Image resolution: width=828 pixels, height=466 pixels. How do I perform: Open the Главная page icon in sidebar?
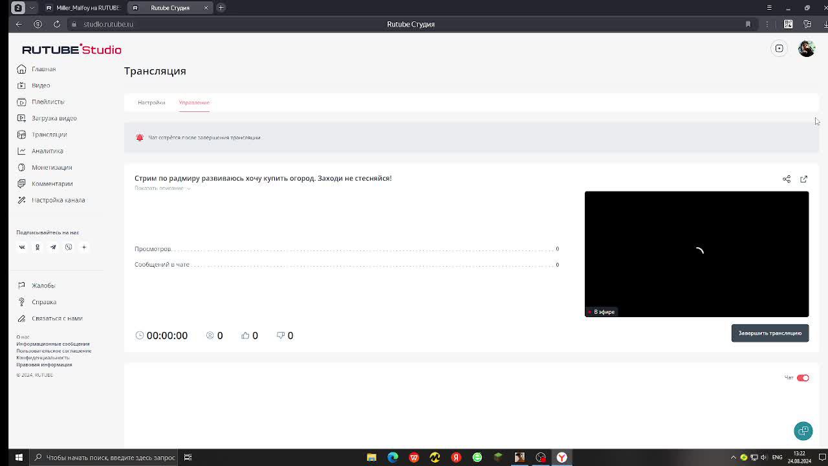click(21, 69)
